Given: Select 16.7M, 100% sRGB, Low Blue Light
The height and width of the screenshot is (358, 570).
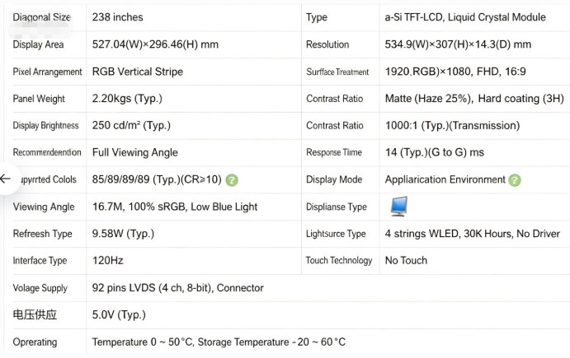Looking at the screenshot, I should click(175, 207).
